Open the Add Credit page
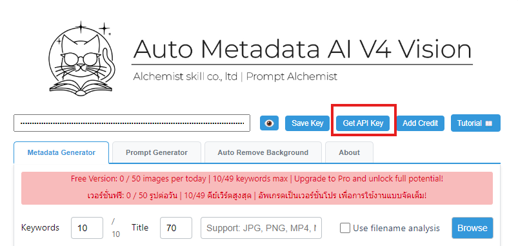This screenshot has width=518, height=246. click(x=420, y=123)
